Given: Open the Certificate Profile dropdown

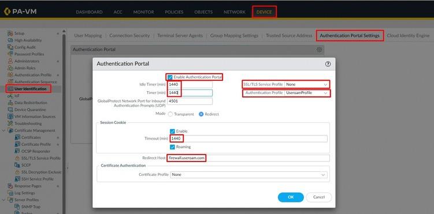Looking at the screenshot, I should pyautogui.click(x=248, y=175).
